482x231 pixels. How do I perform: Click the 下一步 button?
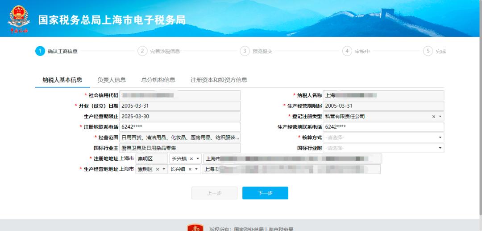[265, 193]
